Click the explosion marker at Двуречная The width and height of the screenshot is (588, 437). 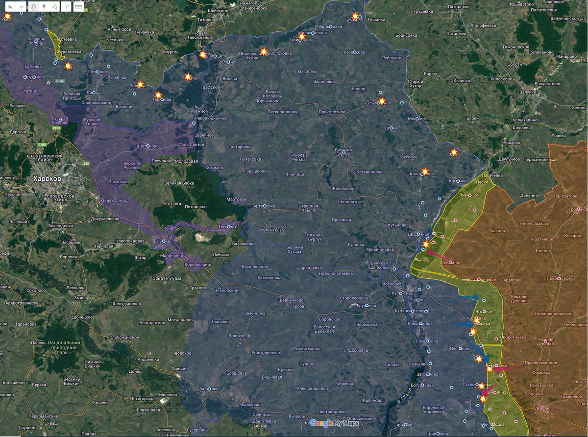coord(426,243)
